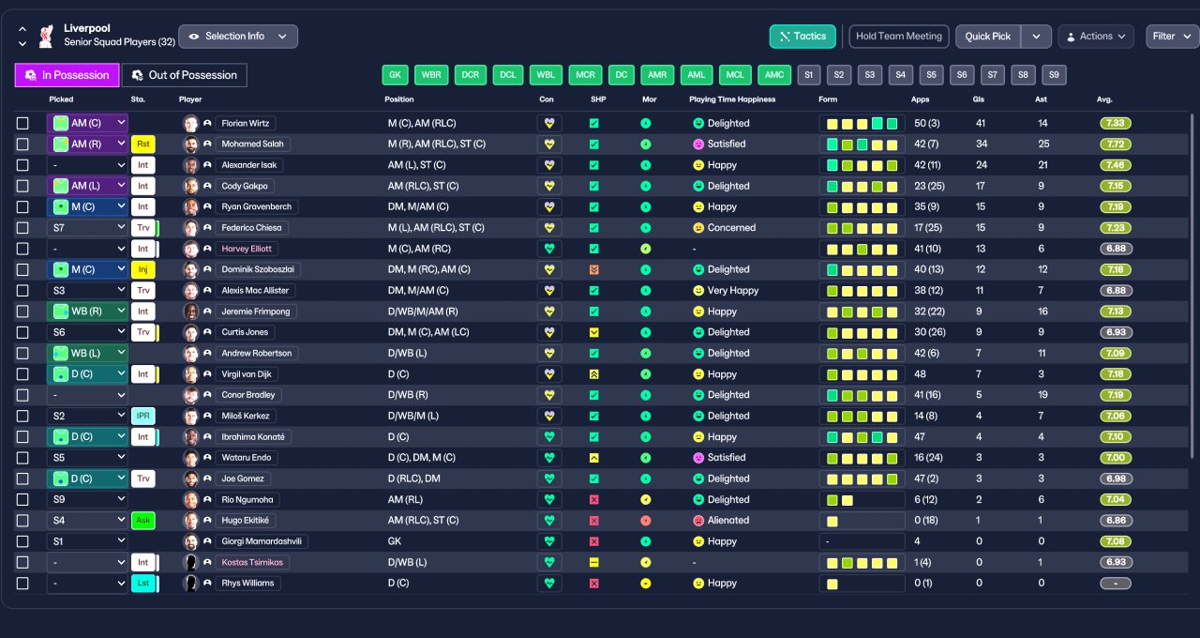Click the Lst status badge for Rhys Williams

point(142,583)
